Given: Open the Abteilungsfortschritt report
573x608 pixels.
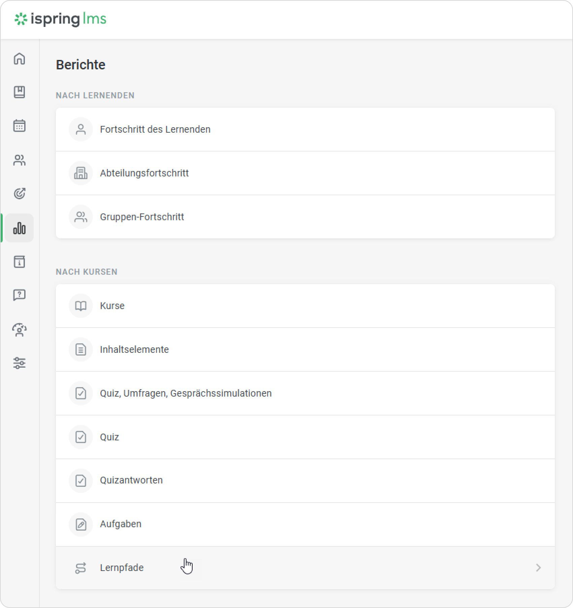Looking at the screenshot, I should (144, 173).
